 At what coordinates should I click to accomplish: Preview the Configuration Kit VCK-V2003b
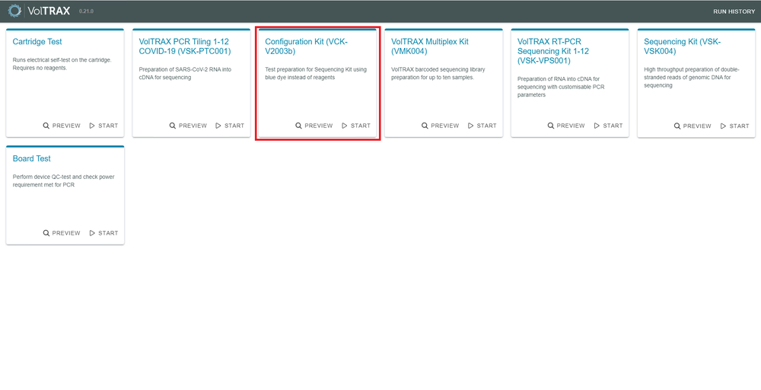coord(314,126)
